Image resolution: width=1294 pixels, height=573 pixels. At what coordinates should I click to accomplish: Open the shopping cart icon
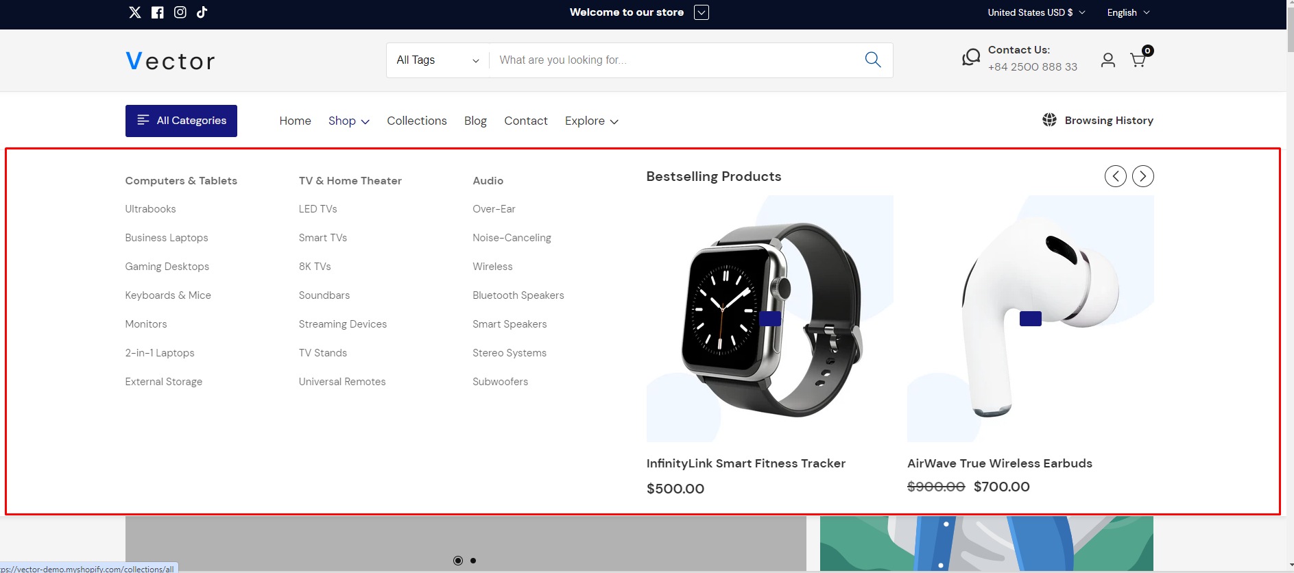[1138, 60]
